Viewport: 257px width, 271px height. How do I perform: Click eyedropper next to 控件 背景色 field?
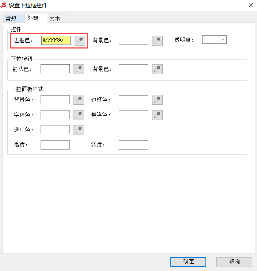coord(157,40)
